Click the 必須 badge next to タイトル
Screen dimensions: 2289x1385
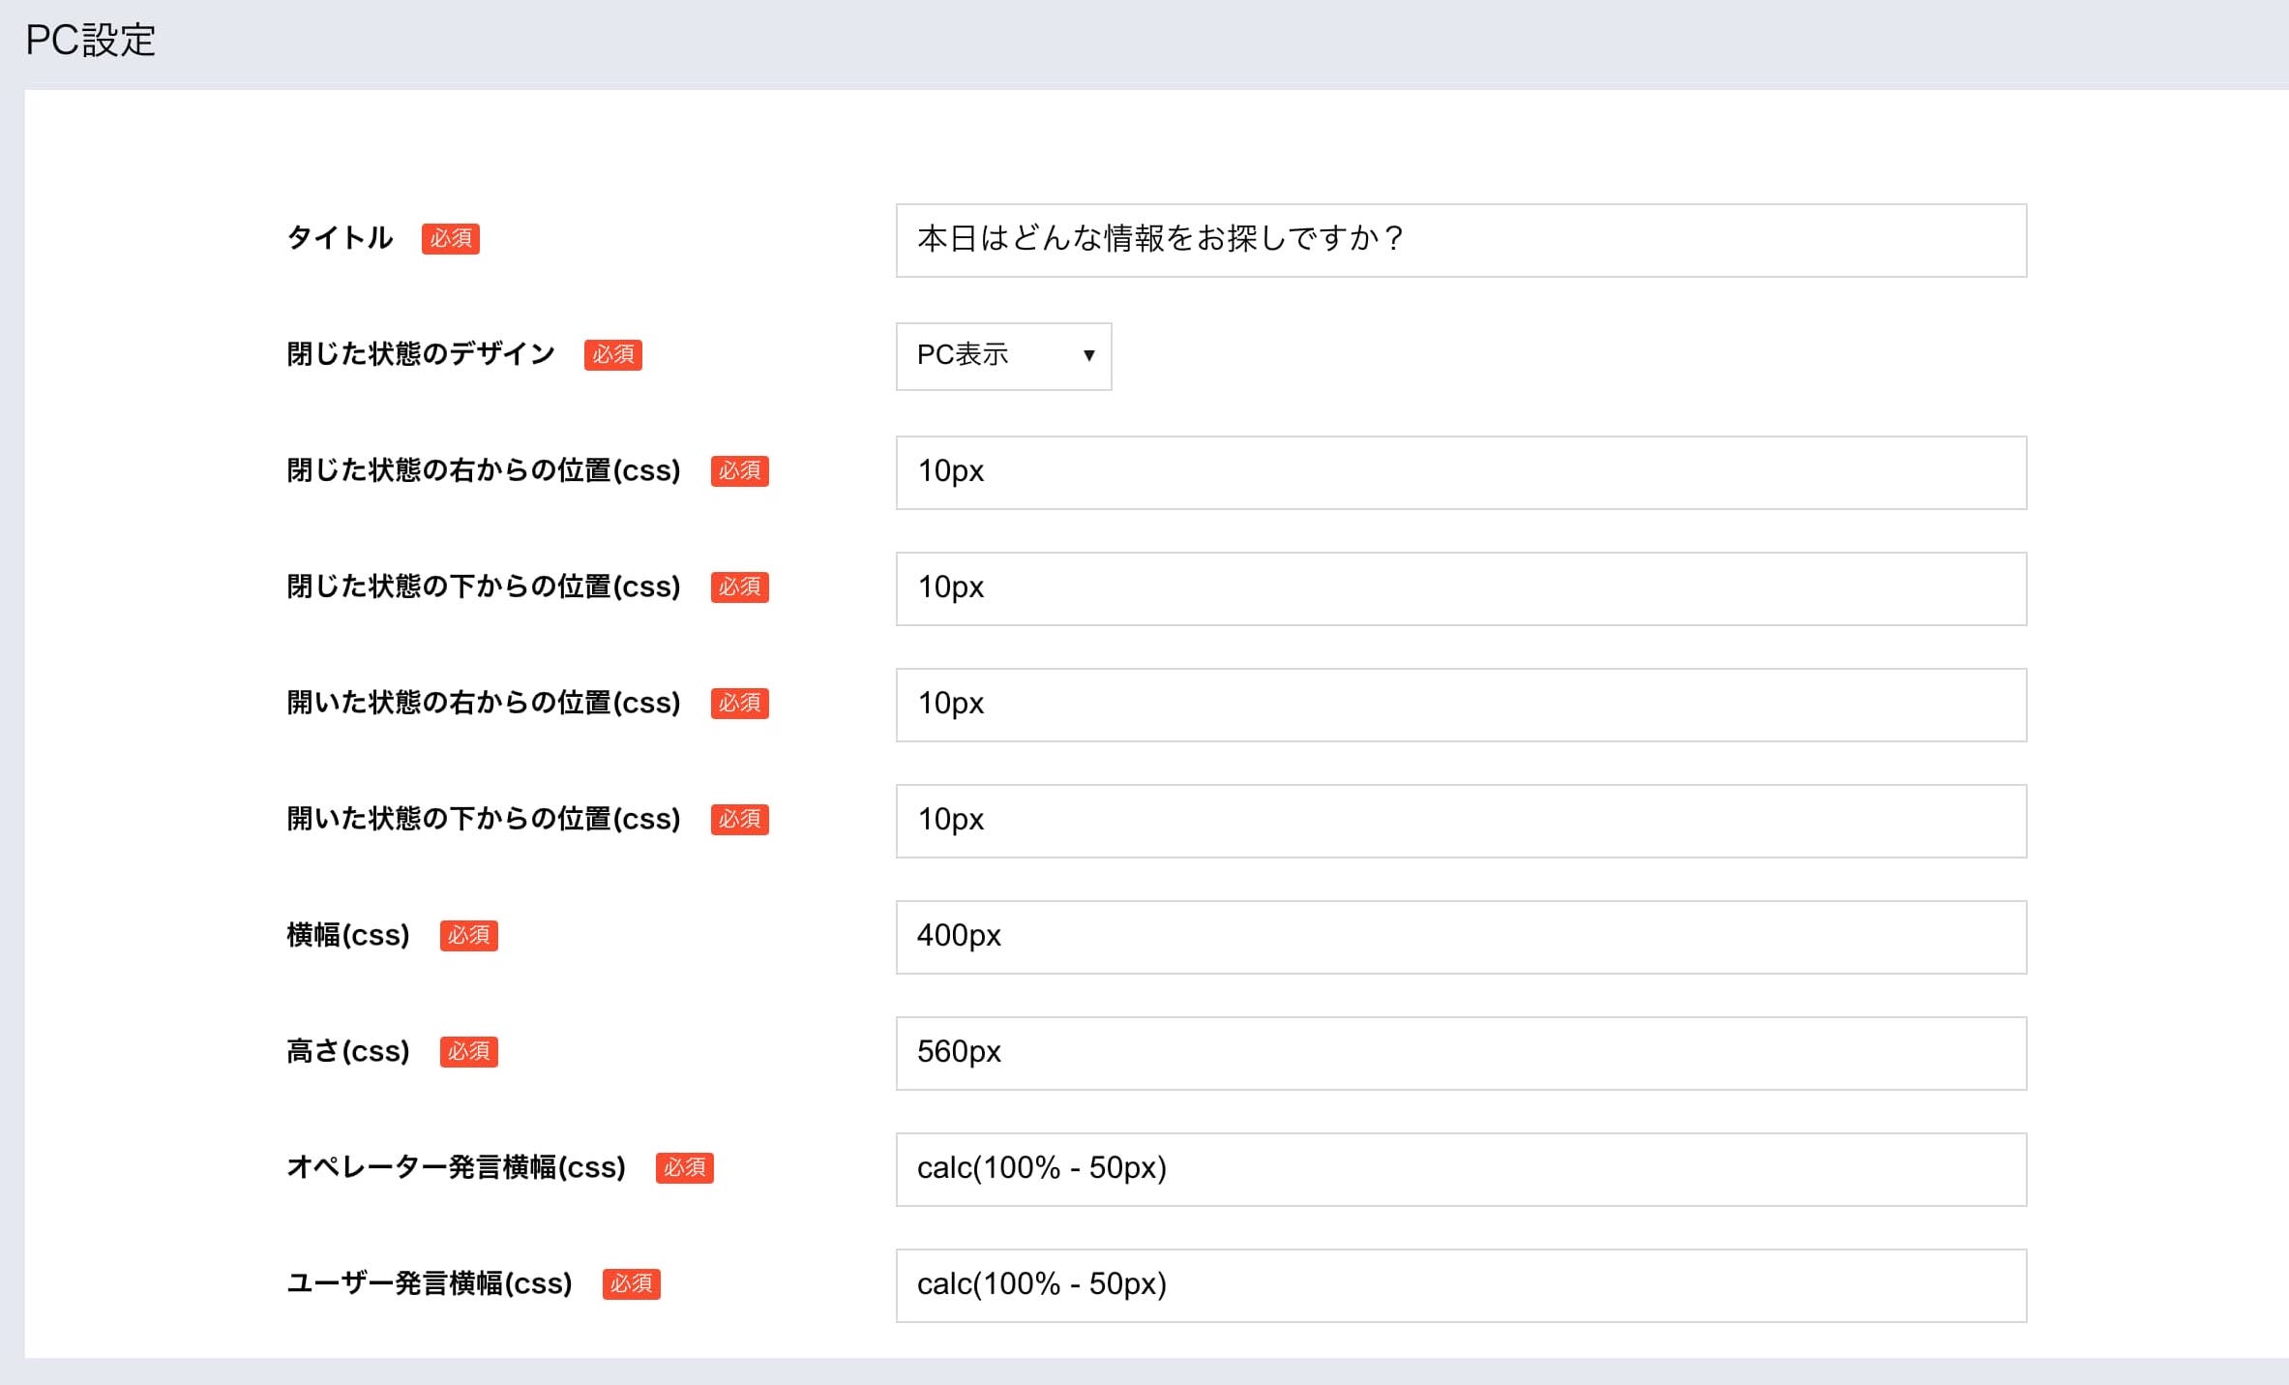point(450,239)
